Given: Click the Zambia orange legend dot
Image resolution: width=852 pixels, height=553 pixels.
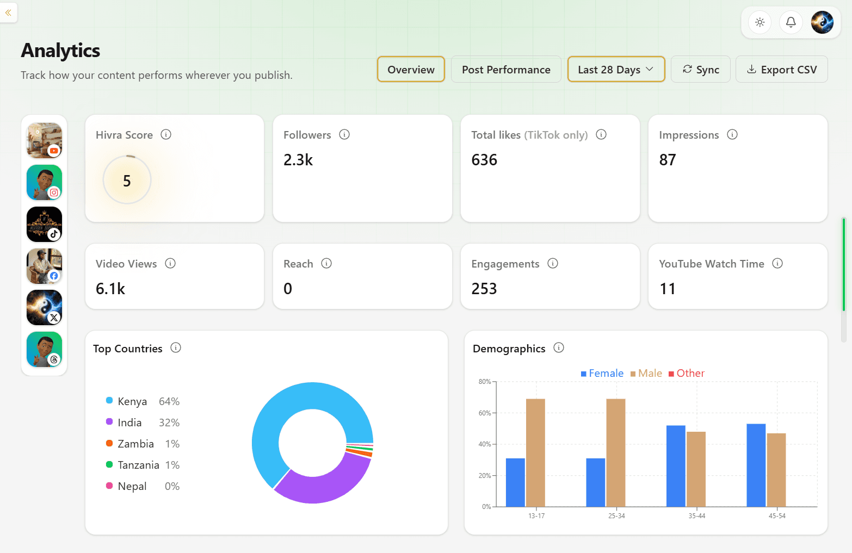Looking at the screenshot, I should click(x=109, y=443).
